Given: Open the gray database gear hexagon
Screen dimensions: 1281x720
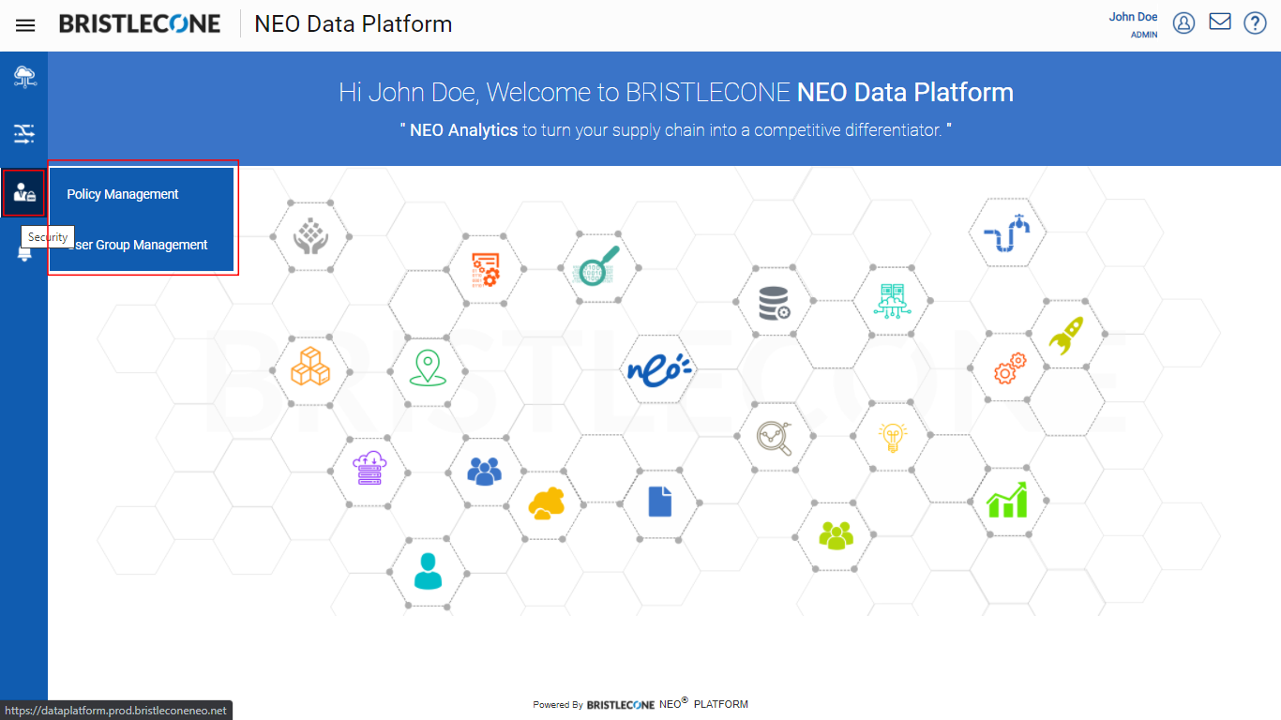Looking at the screenshot, I should point(776,303).
